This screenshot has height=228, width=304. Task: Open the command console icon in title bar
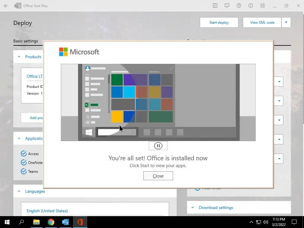(215, 6)
